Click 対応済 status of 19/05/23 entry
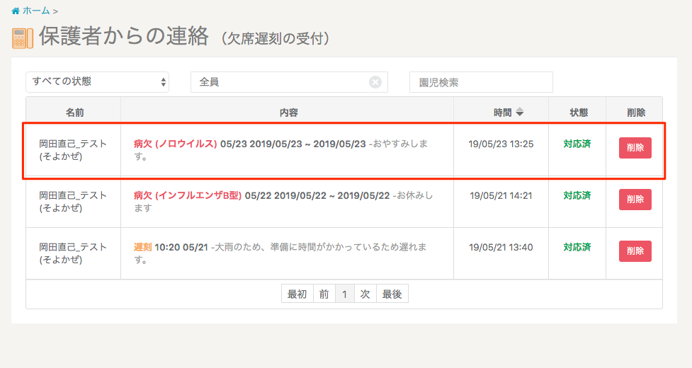 point(577,144)
